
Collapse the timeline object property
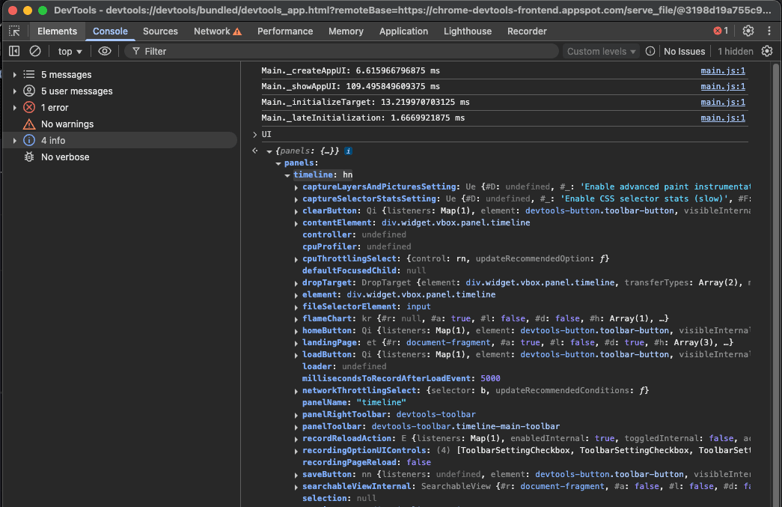(287, 175)
